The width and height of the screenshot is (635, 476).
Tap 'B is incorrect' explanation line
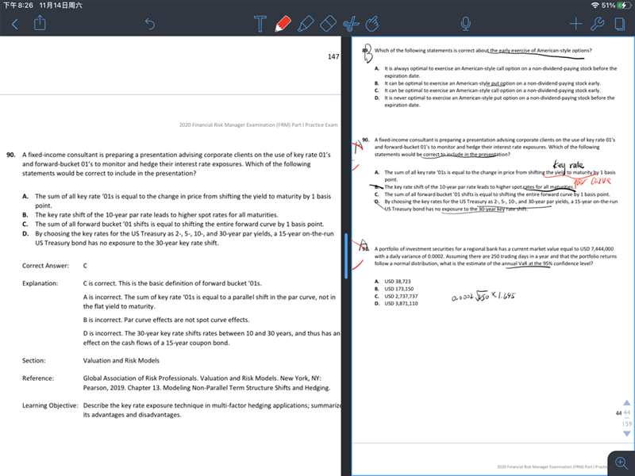(x=166, y=320)
